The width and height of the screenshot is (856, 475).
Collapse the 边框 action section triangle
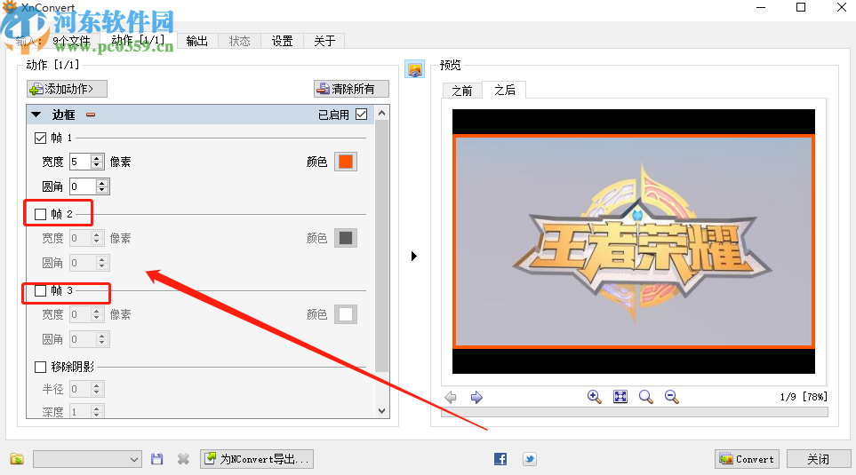pyautogui.click(x=36, y=115)
